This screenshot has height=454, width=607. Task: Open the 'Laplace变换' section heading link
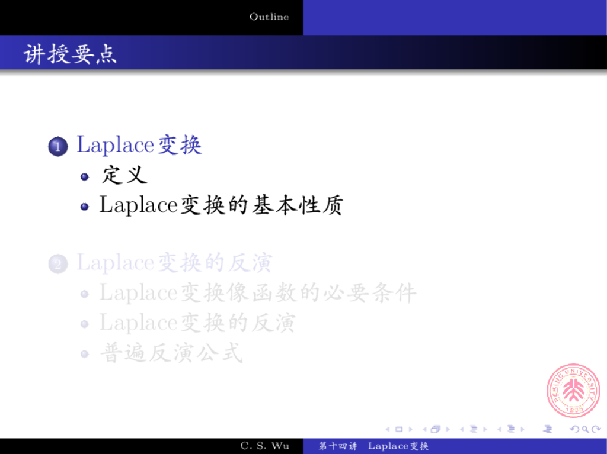pos(139,145)
